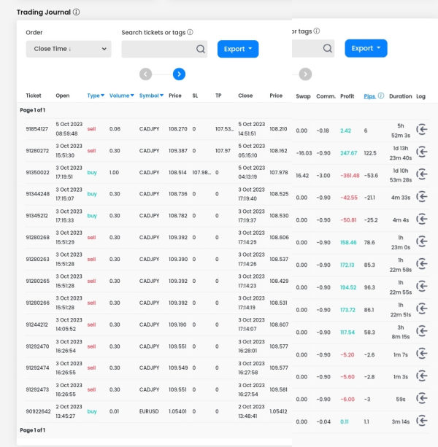This screenshot has width=438, height=447.
Task: Click the Swap column header
Action: (303, 96)
